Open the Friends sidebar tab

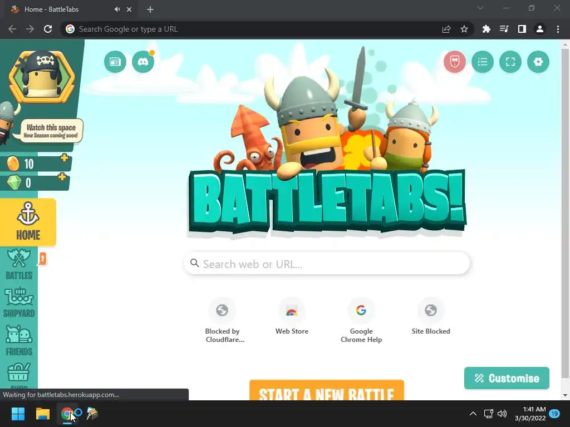pyautogui.click(x=19, y=341)
